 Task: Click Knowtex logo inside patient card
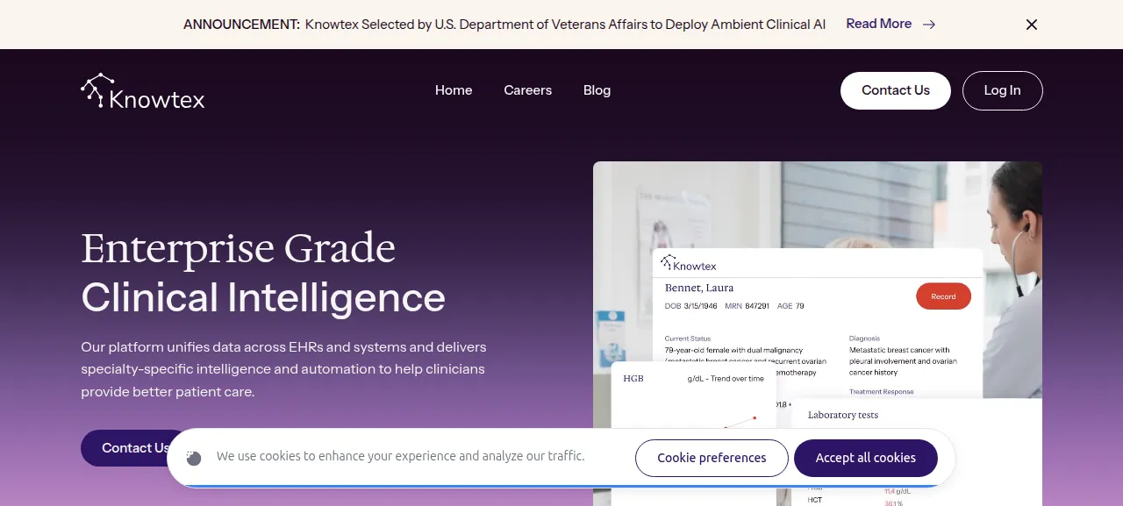click(689, 263)
